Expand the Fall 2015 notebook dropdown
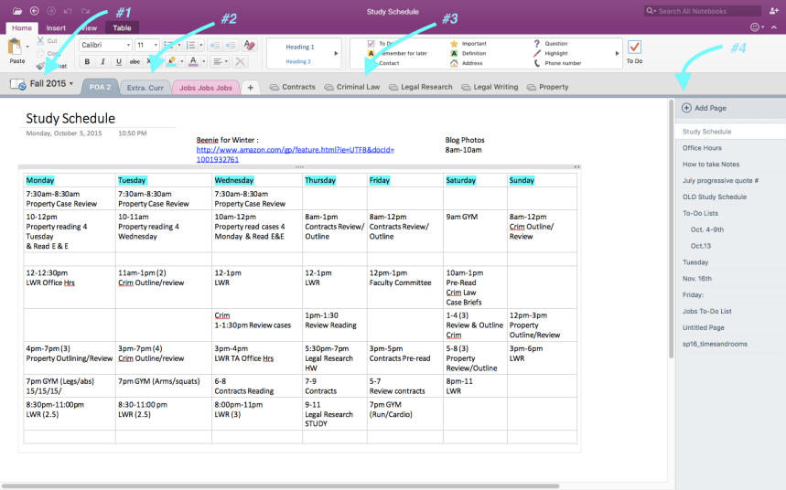 (71, 84)
